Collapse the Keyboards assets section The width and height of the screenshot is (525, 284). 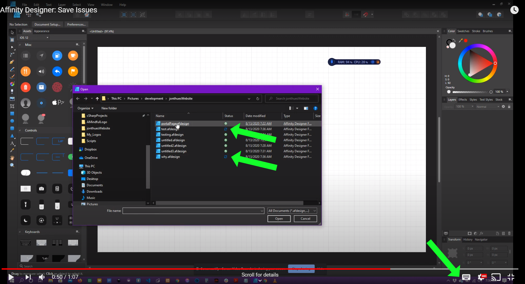click(20, 232)
